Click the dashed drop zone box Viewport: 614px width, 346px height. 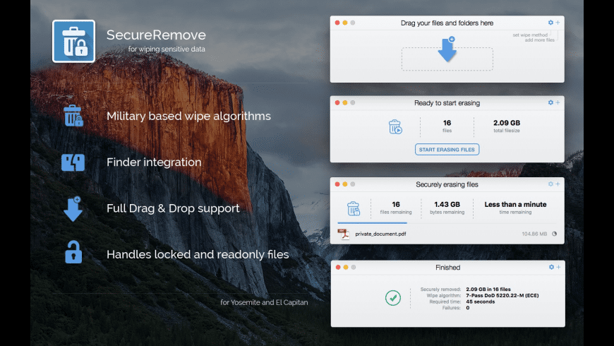tap(447, 59)
